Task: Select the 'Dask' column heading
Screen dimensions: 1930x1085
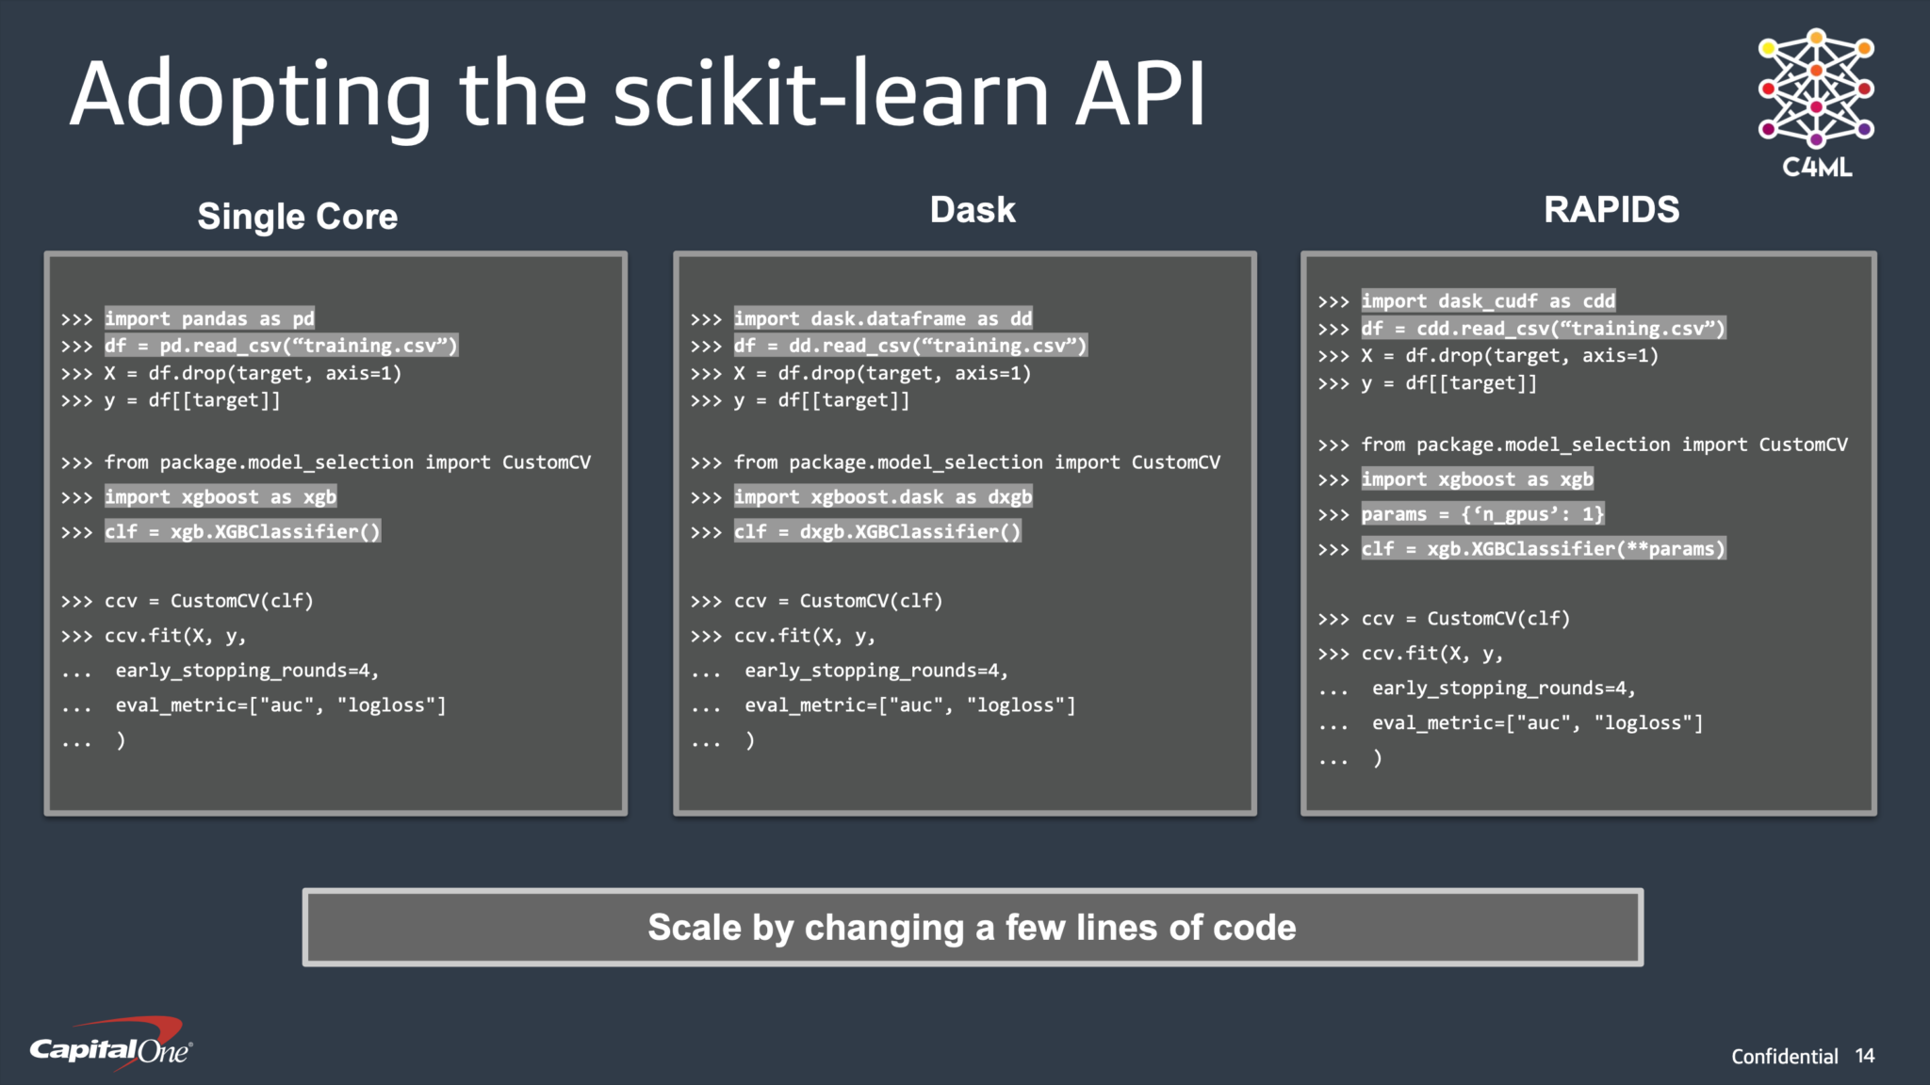Action: tap(972, 209)
